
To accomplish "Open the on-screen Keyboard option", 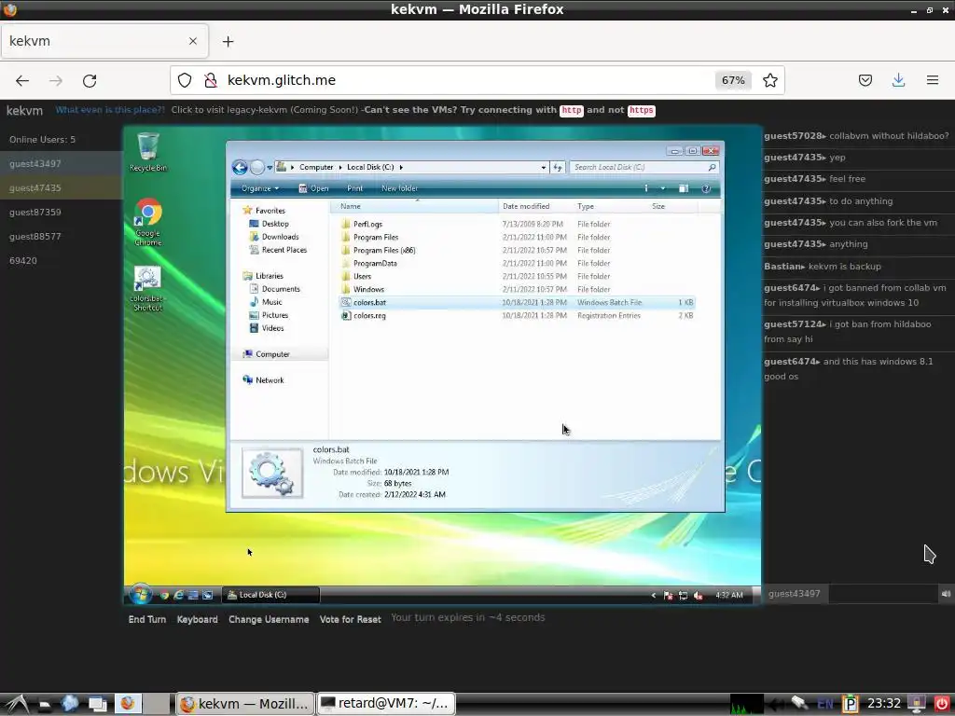I will tap(197, 620).
